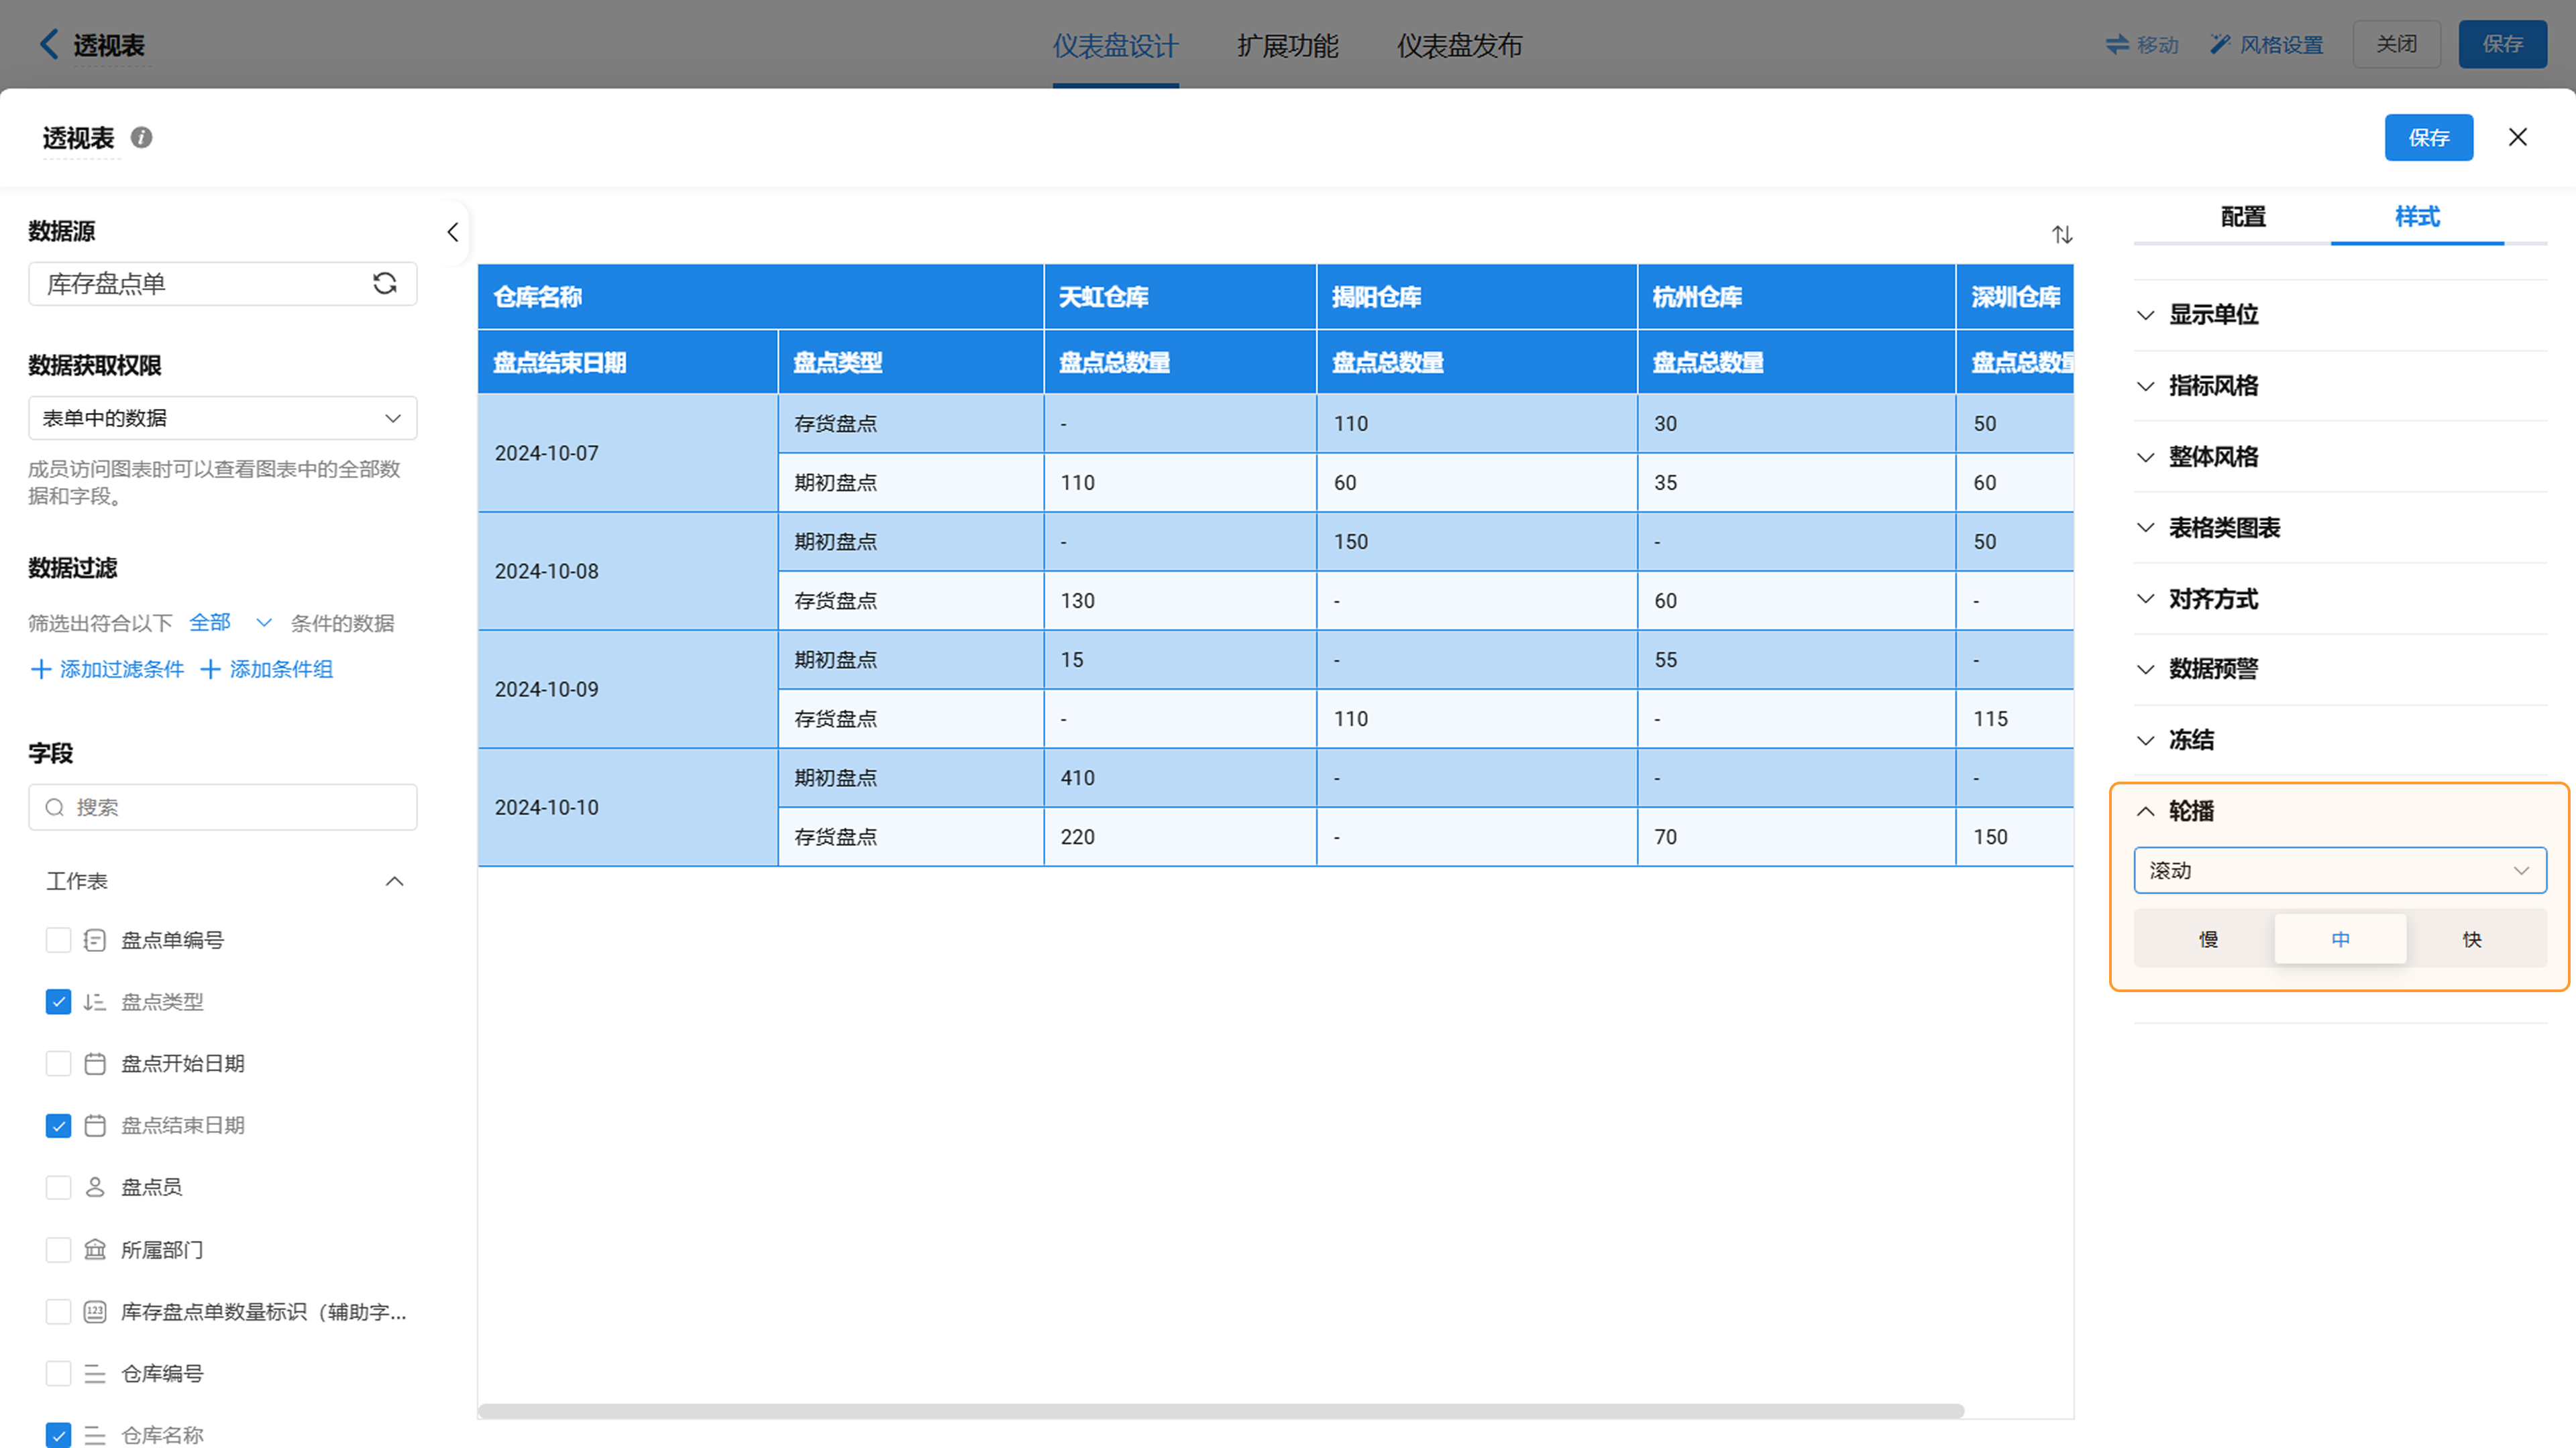The image size is (2576, 1448).
Task: Open the 仪表盘设计 tab
Action: (x=1115, y=45)
